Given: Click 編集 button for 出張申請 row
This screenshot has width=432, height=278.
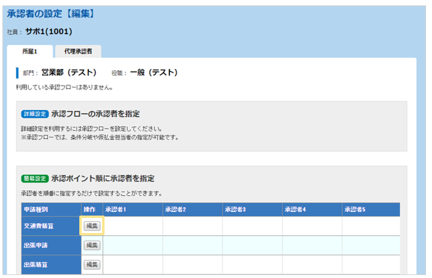Looking at the screenshot, I should (x=92, y=245).
